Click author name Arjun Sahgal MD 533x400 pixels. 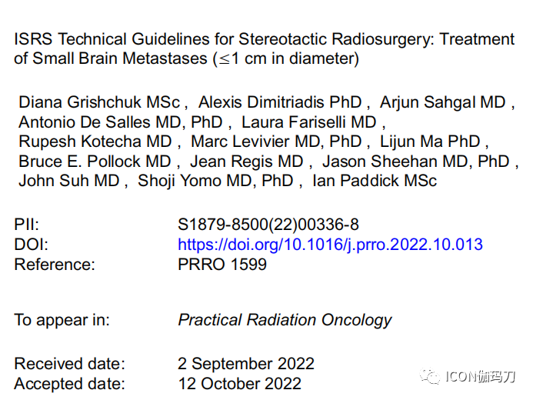pos(442,103)
